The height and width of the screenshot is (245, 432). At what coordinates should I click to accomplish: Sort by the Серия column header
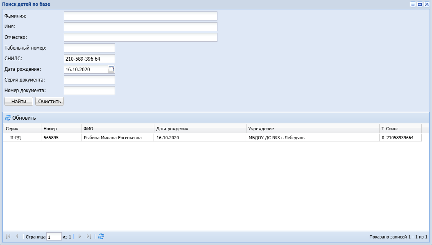click(22, 129)
